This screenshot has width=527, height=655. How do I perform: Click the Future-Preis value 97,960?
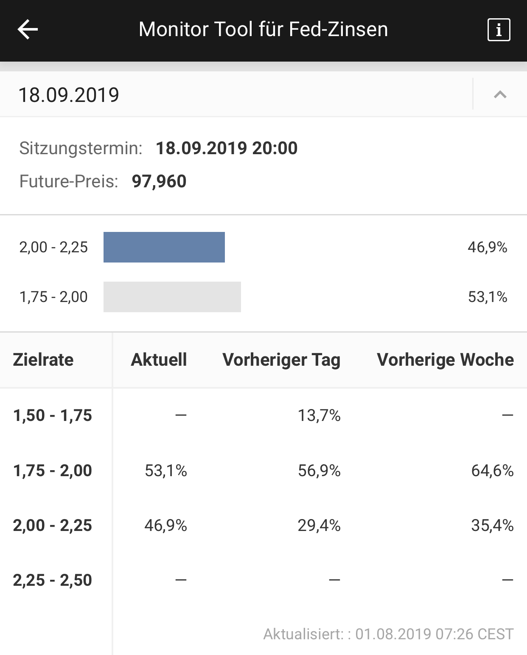coord(159,181)
